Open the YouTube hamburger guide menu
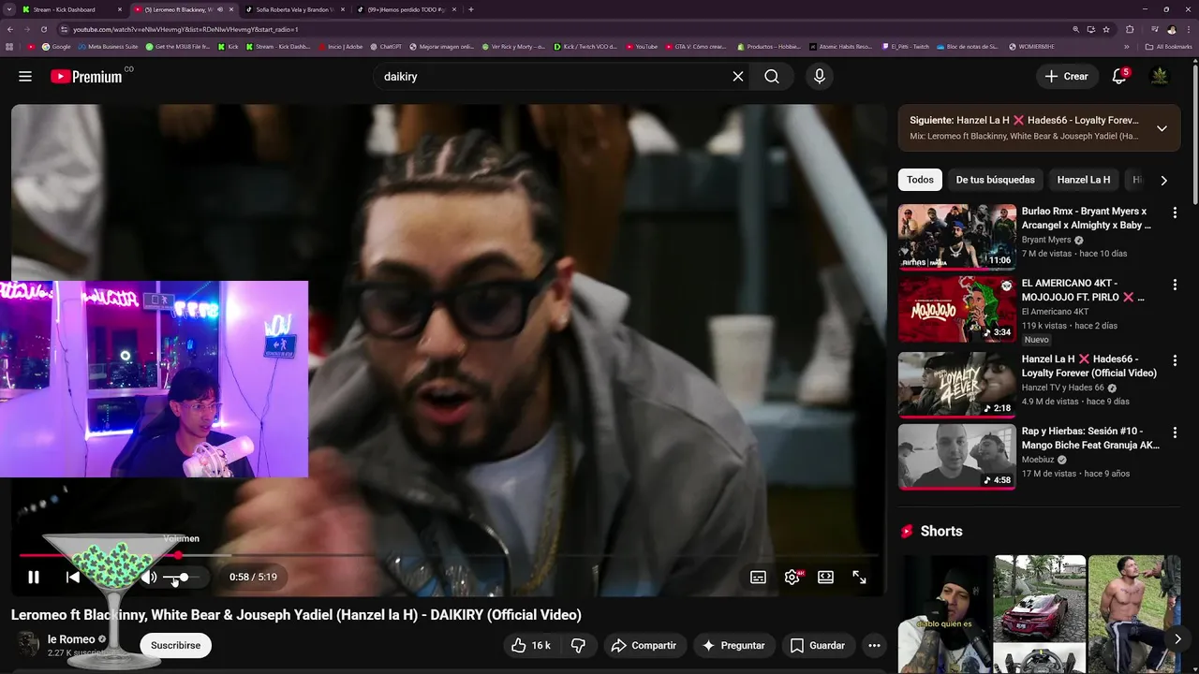Viewport: 1199px width, 674px height. pyautogui.click(x=25, y=77)
